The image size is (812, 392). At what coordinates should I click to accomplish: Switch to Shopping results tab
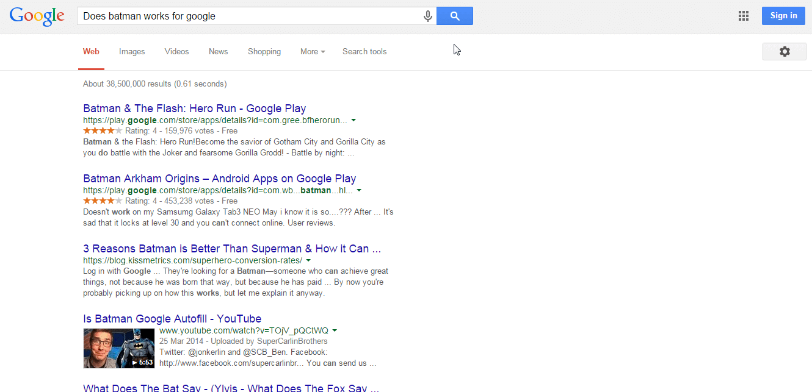coord(264,52)
